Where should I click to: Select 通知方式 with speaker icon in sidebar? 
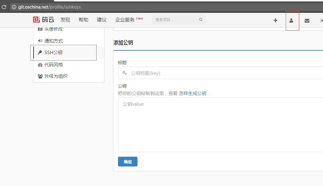coord(53,41)
